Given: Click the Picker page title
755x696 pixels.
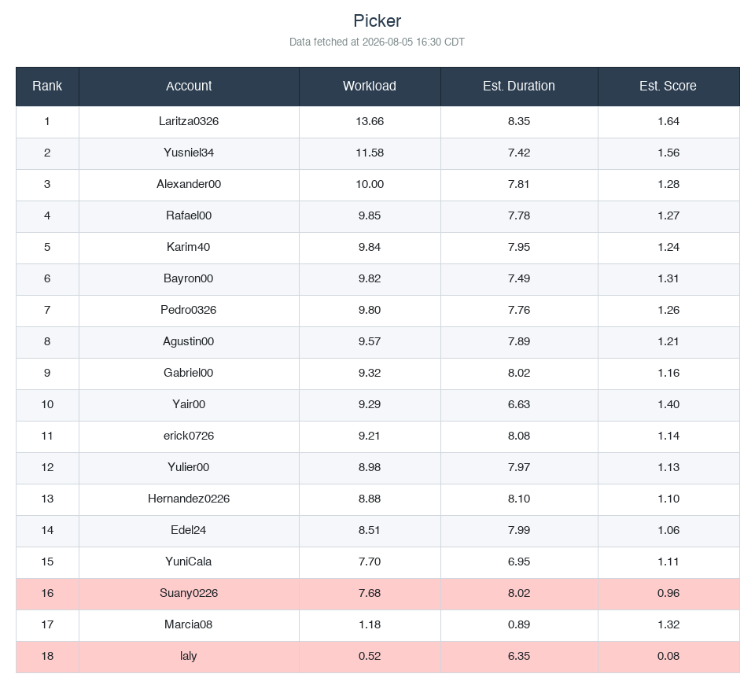Looking at the screenshot, I should tap(377, 21).
